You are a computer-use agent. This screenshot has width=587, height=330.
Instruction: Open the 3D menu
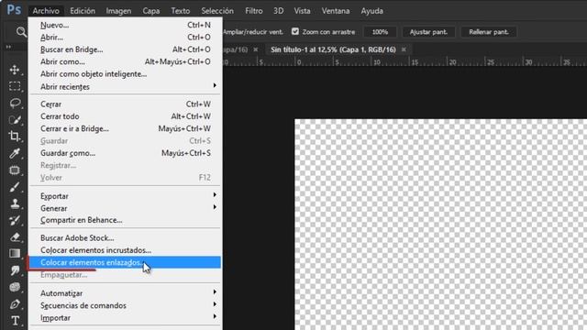pos(278,11)
